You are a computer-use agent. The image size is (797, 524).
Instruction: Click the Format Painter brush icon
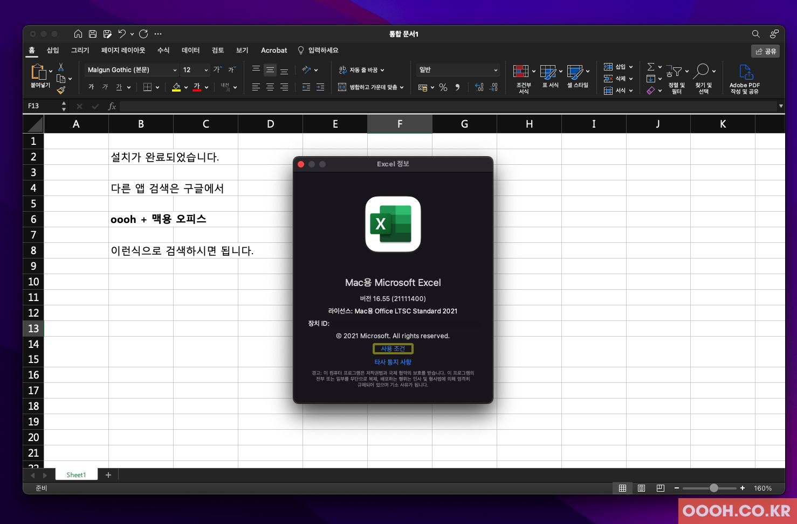tap(61, 90)
